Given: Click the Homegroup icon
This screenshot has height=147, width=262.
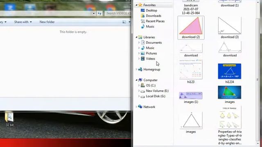Looking at the screenshot, I should click(x=140, y=69).
